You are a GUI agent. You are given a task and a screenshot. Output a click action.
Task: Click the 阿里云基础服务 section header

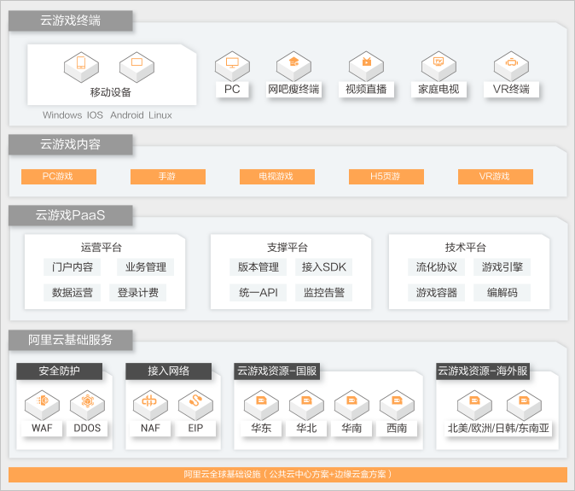pyautogui.click(x=71, y=340)
